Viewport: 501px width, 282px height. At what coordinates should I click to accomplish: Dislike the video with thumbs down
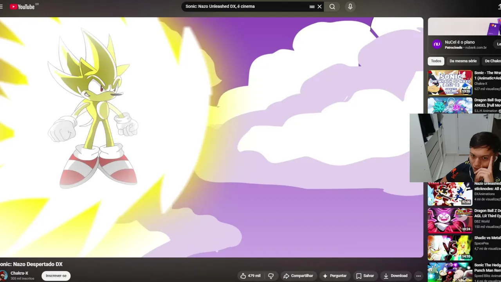(x=271, y=276)
